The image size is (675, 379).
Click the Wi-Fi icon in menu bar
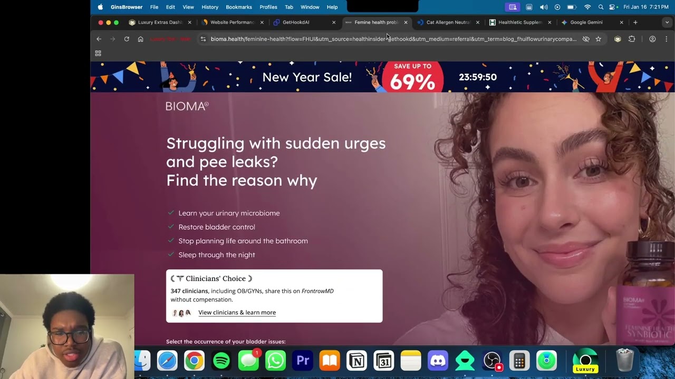coord(587,7)
